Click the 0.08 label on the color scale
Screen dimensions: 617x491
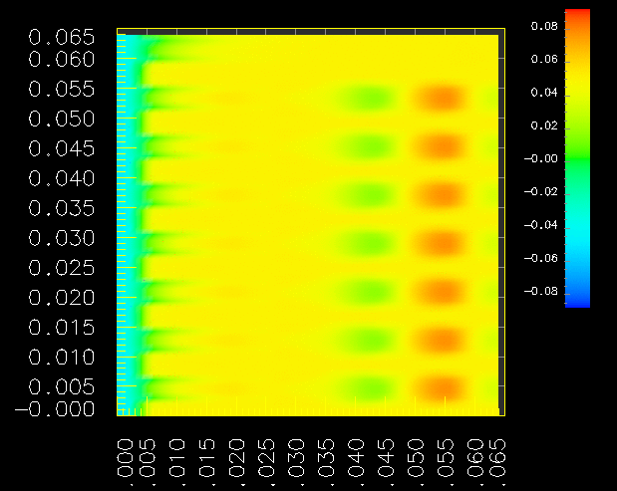(x=542, y=26)
